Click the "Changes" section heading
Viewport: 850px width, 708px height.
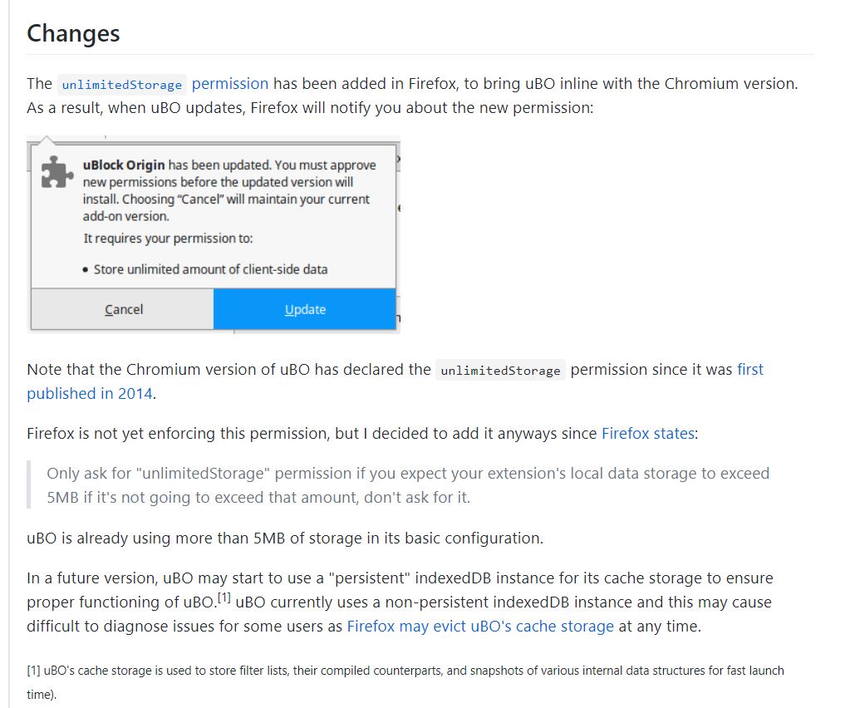[x=73, y=33]
